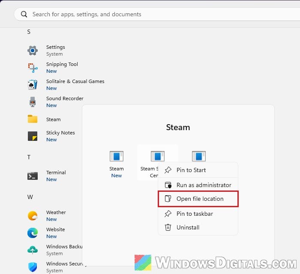The image size is (300, 274).
Task: Select Open file location
Action: [x=198, y=199]
